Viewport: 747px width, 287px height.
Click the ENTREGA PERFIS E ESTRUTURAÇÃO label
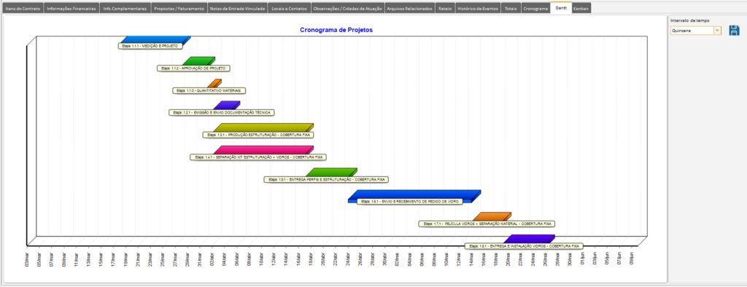[x=327, y=179]
